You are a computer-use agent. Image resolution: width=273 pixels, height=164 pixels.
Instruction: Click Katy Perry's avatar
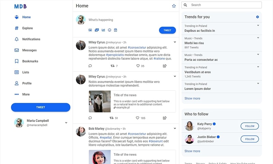click(x=189, y=126)
